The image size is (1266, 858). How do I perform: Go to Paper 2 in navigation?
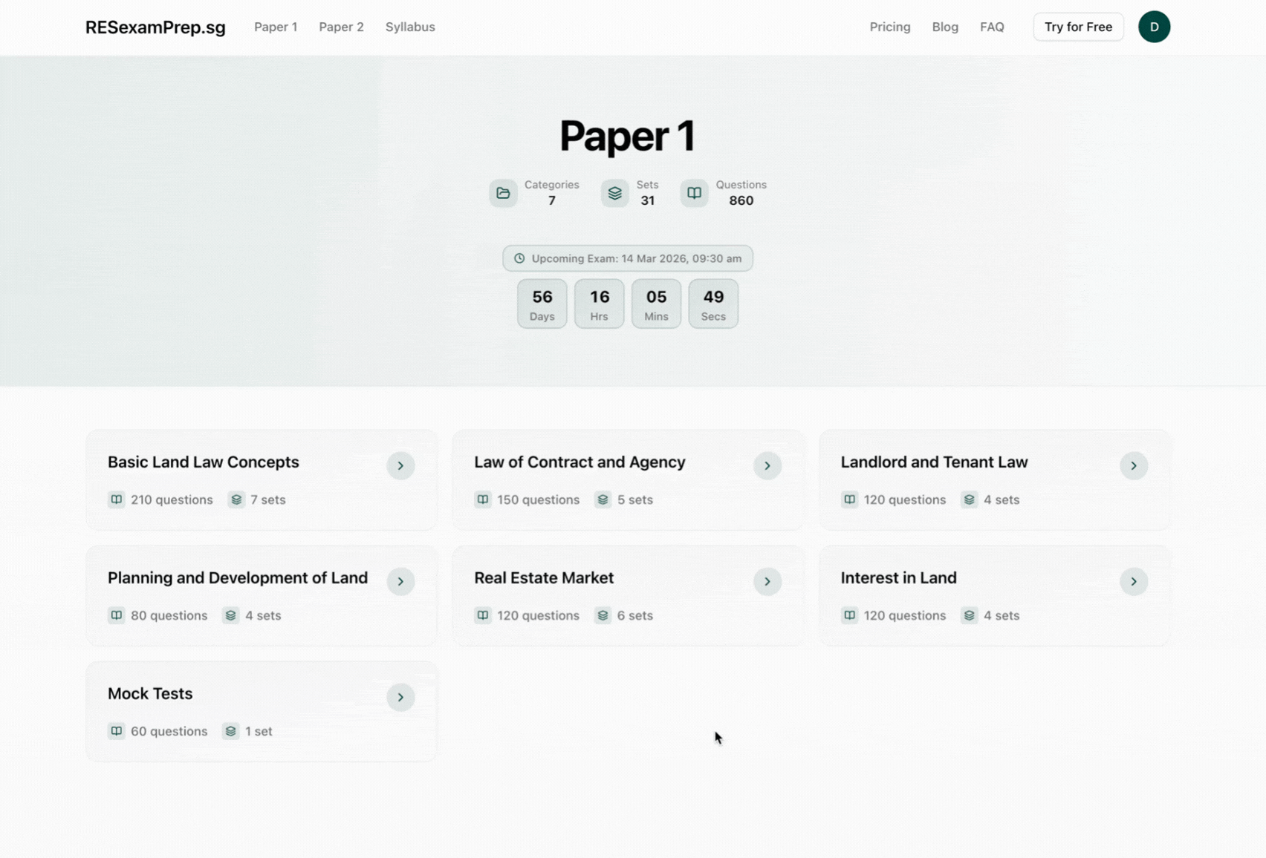click(x=341, y=27)
